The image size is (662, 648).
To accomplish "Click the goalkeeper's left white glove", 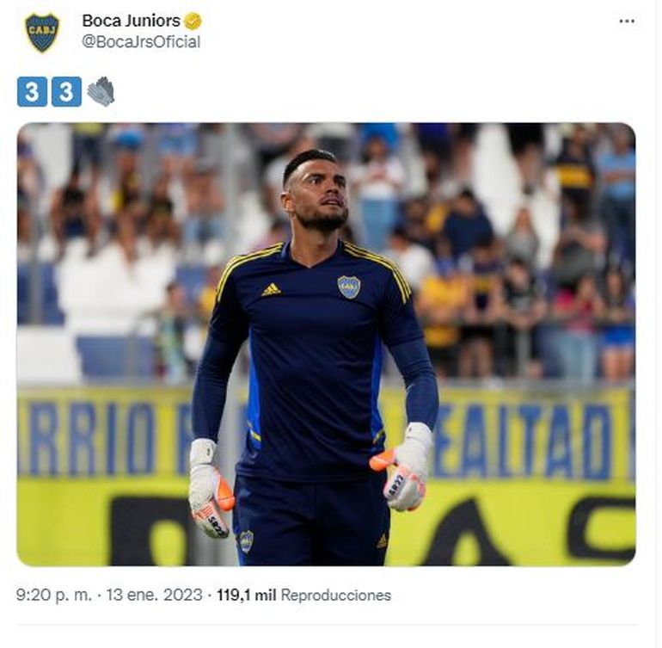I will 211,487.
